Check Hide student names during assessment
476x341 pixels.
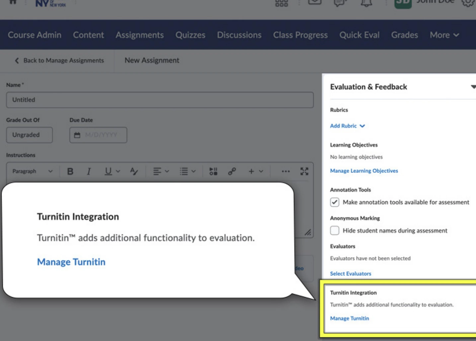(x=335, y=230)
